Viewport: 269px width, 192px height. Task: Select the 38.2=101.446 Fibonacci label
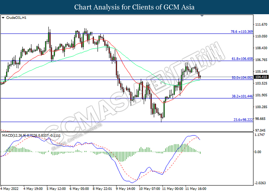pyautogui.click(x=242, y=96)
